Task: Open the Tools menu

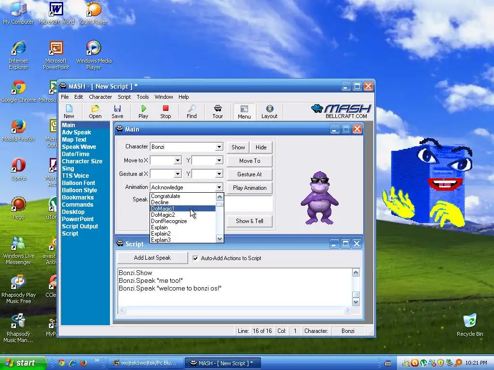Action: click(143, 97)
